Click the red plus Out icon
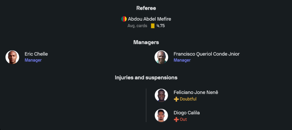This screenshot has width=292, height=130. (x=176, y=120)
